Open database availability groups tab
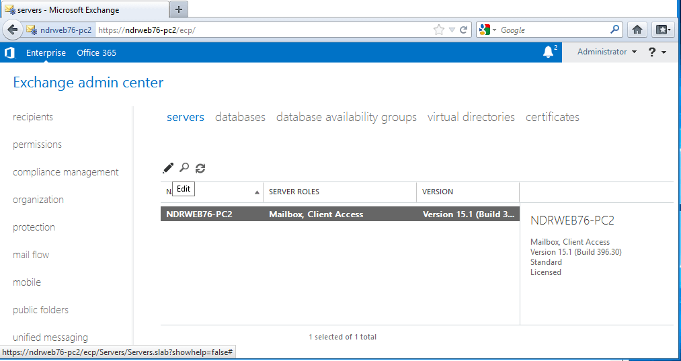This screenshot has width=681, height=361. click(347, 117)
